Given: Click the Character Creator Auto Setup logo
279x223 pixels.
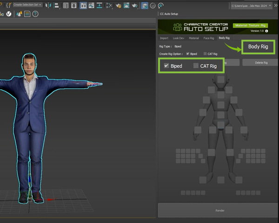Looking at the screenshot, I should (x=200, y=27).
